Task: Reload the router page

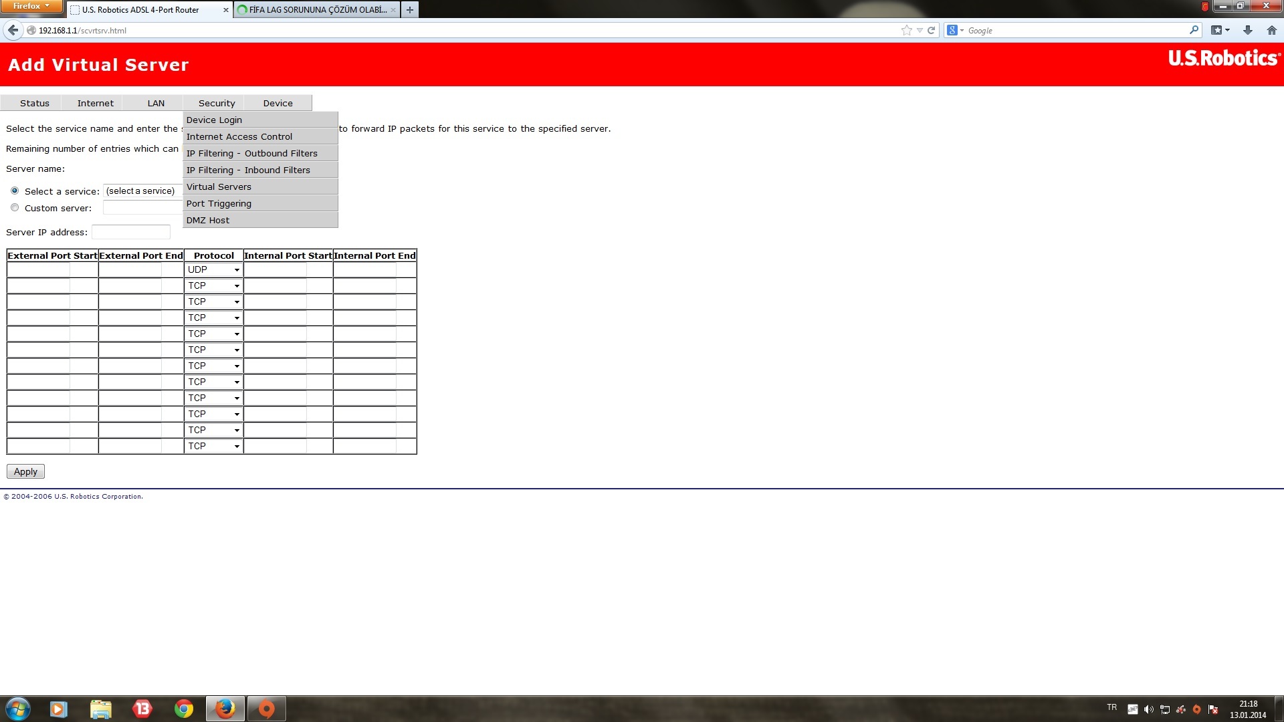Action: [931, 30]
